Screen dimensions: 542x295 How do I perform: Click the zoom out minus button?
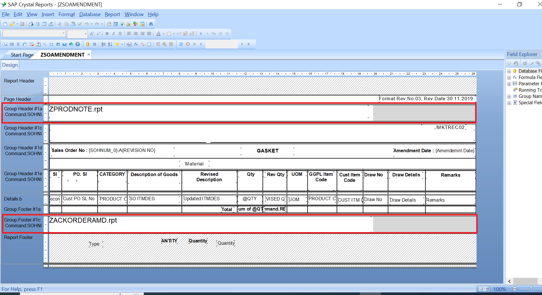point(515,289)
